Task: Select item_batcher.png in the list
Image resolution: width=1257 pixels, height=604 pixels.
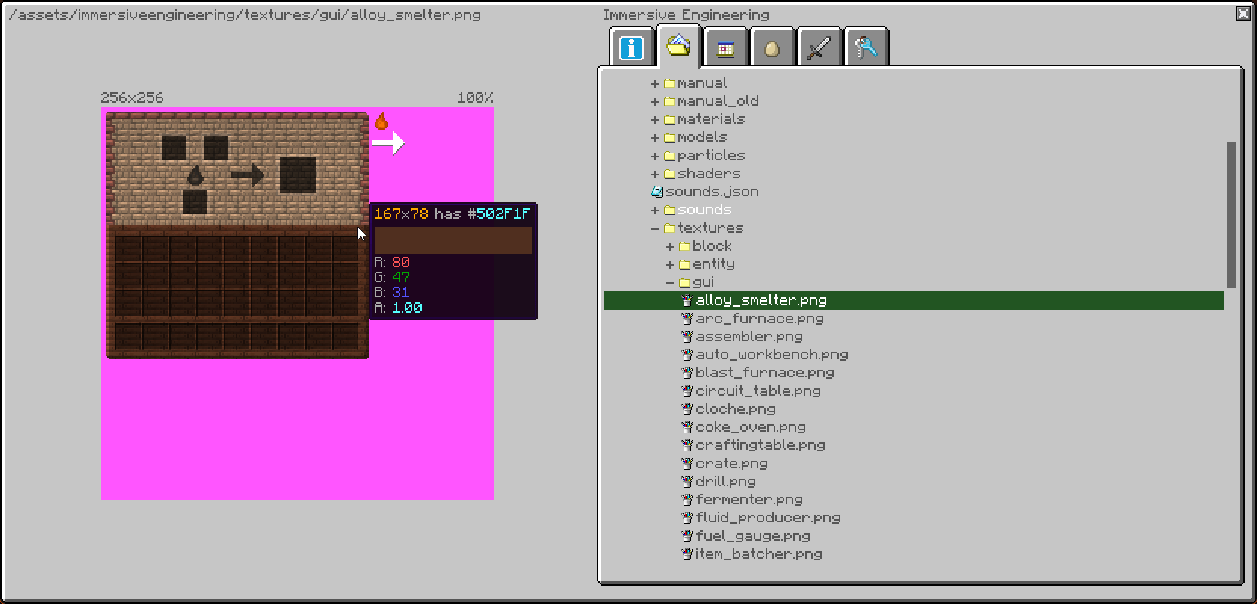Action: click(x=758, y=554)
